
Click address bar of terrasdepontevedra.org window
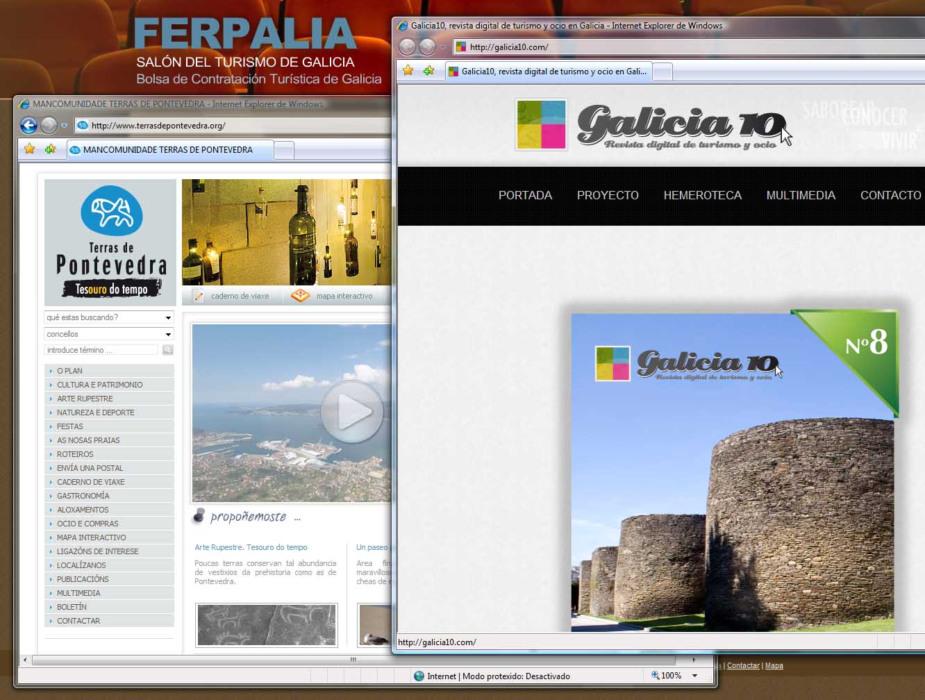click(x=233, y=126)
